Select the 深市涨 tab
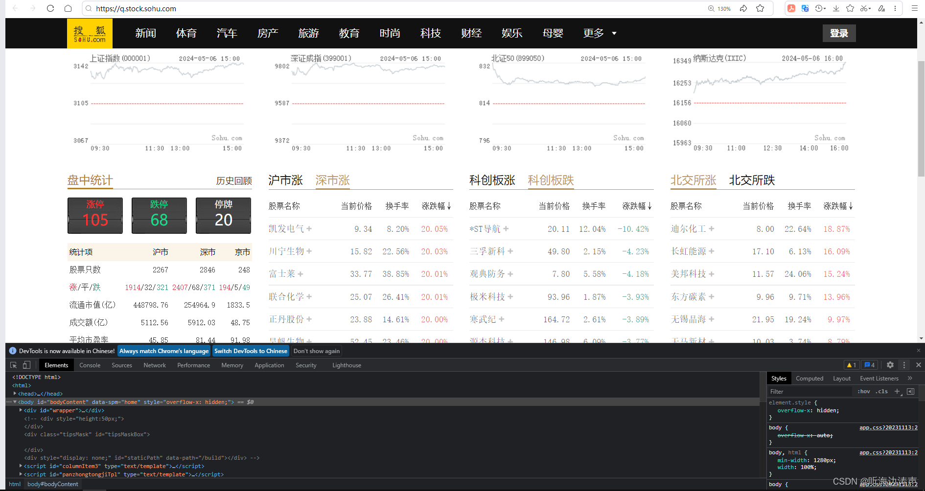Screen dimensions: 925x491 coord(332,180)
